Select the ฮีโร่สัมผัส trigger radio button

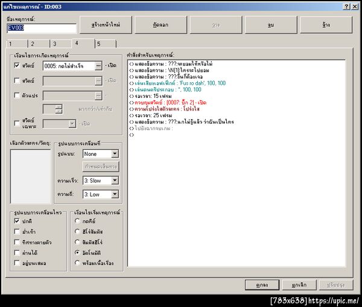click(x=77, y=231)
